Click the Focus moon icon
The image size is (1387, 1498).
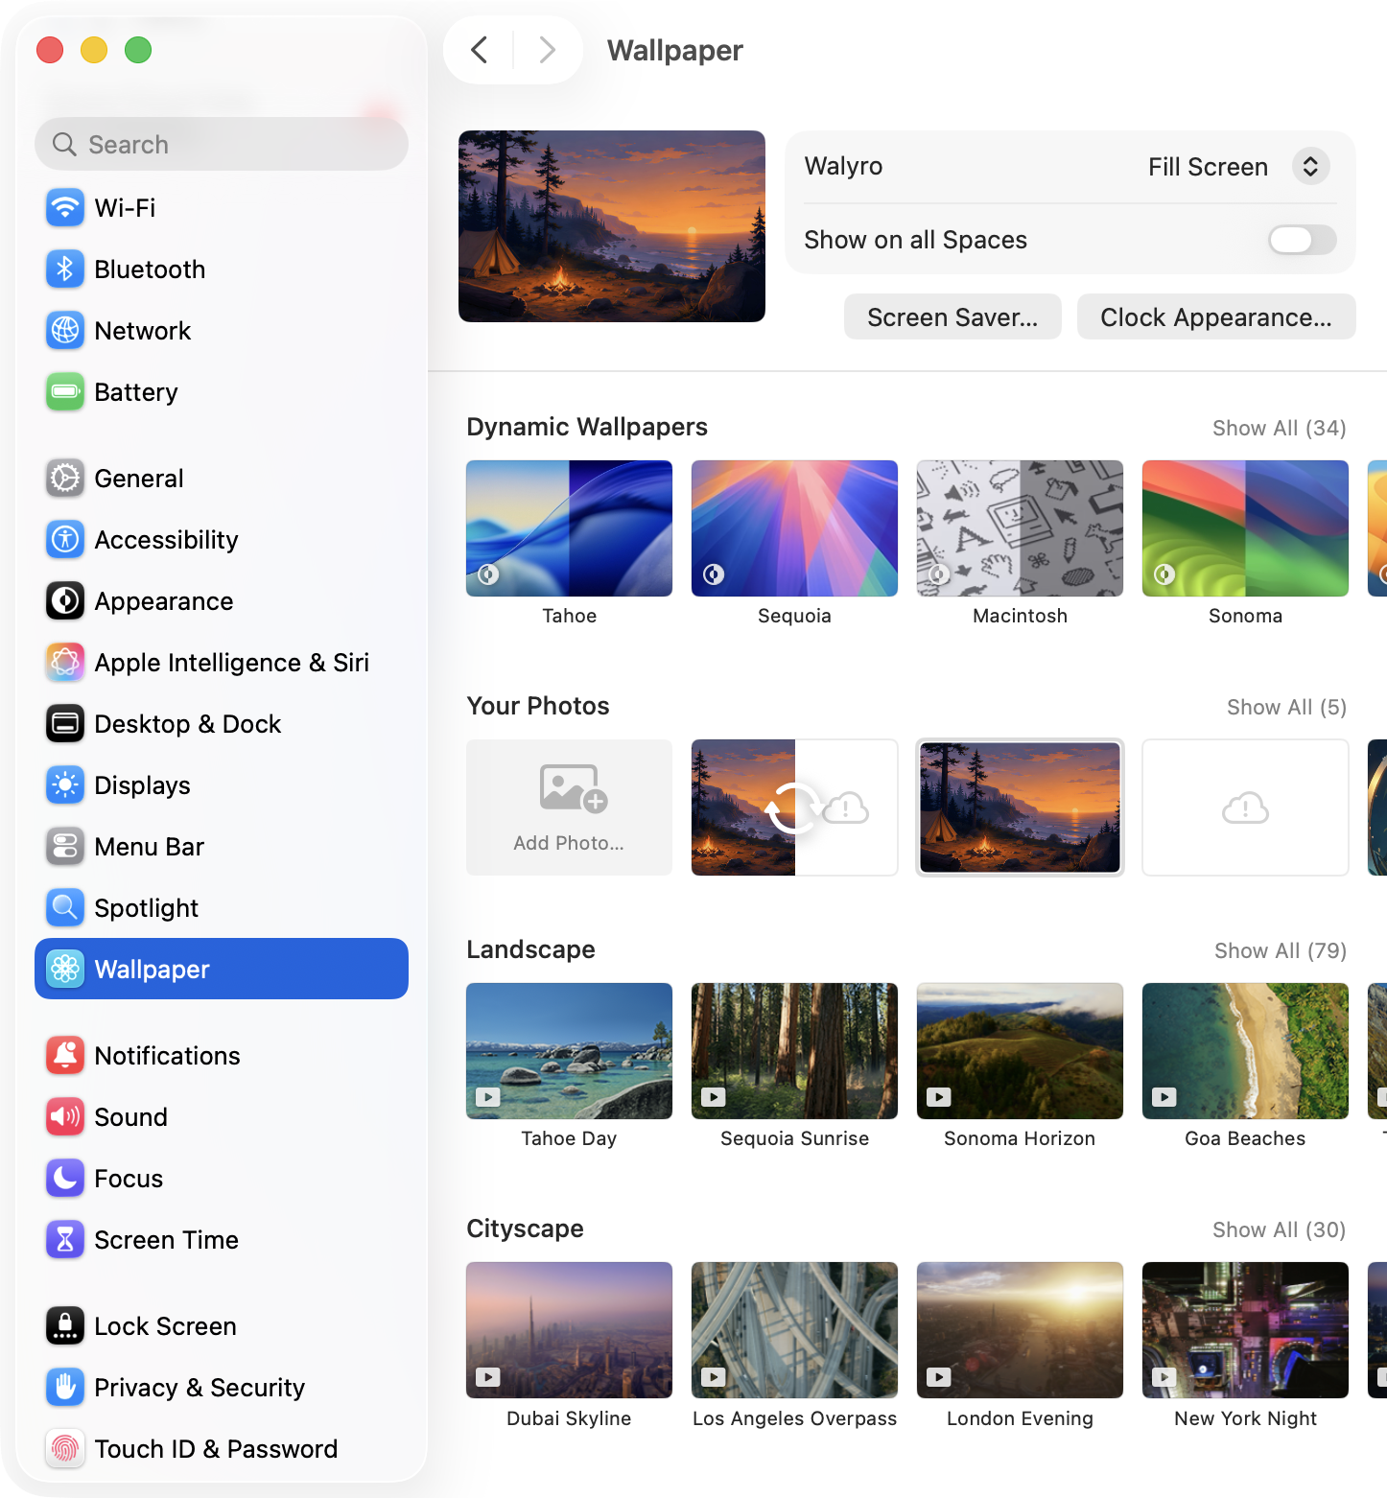coord(65,1178)
